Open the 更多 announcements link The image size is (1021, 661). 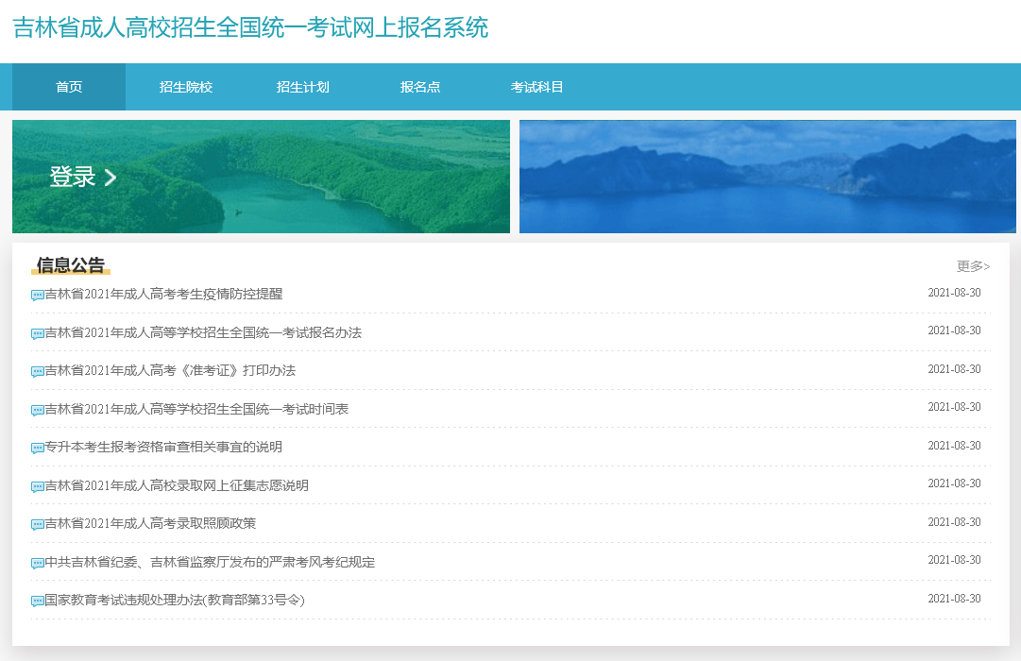coord(973,267)
